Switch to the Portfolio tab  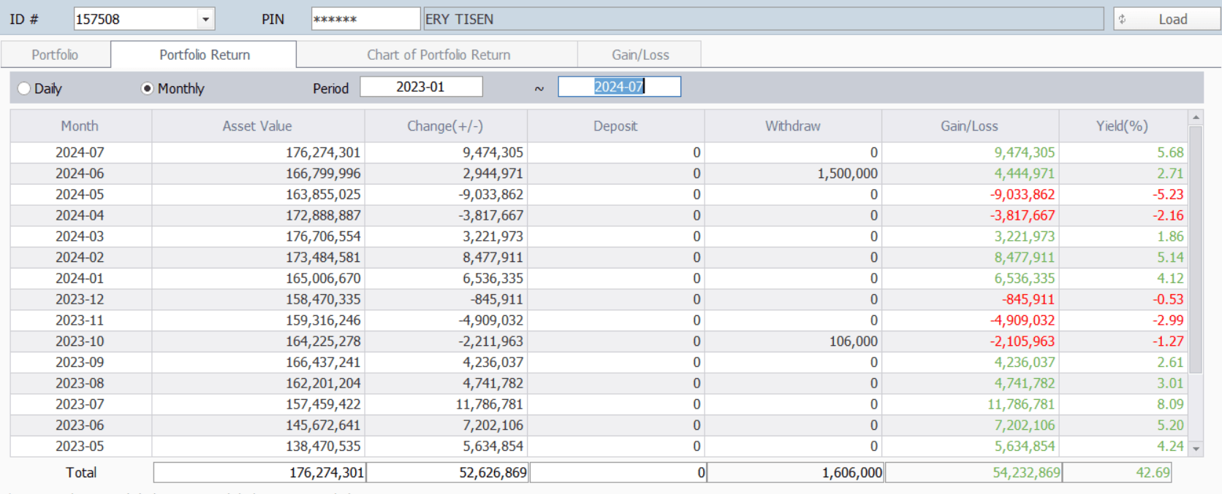55,55
